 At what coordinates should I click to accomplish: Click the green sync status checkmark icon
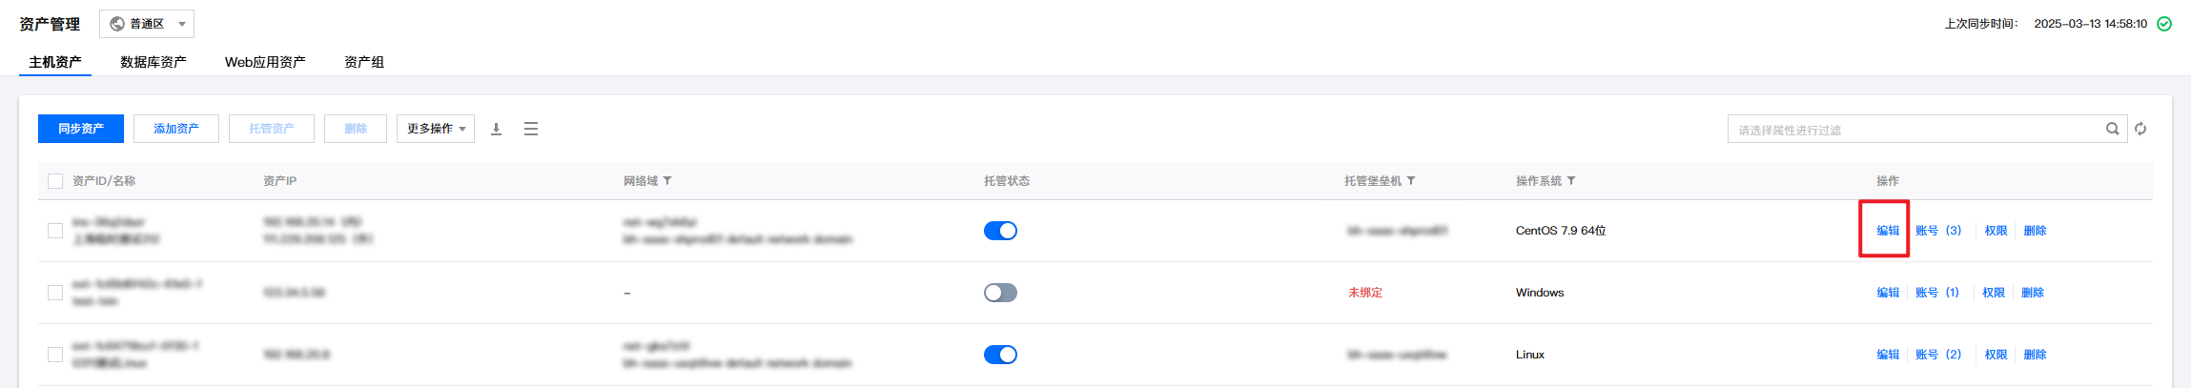(x=2164, y=24)
